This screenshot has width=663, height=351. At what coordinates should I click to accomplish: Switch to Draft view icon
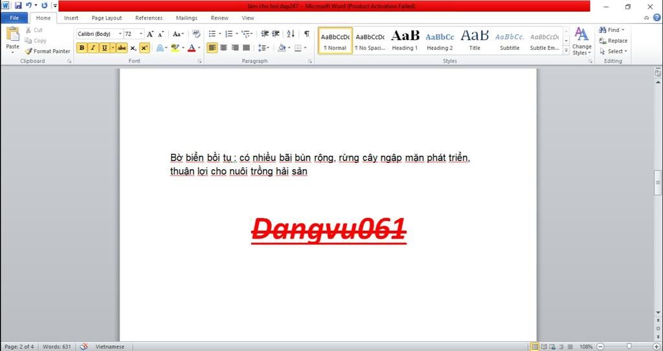[x=569, y=346]
